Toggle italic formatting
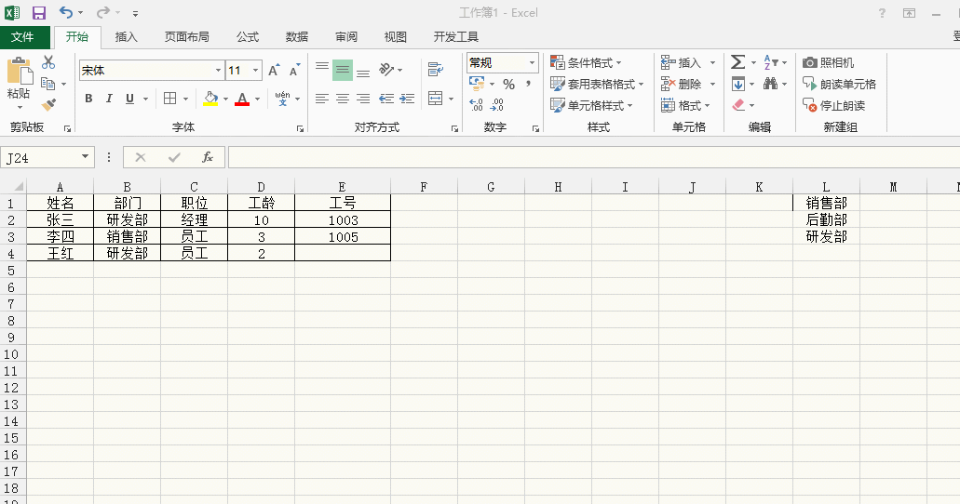960x504 pixels. (109, 99)
